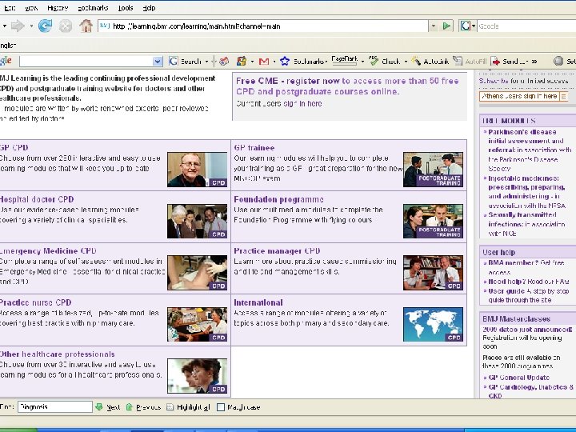The image size is (576, 432).
Task: Click the GP CPD doctor photo thumbnail
Action: click(x=198, y=170)
